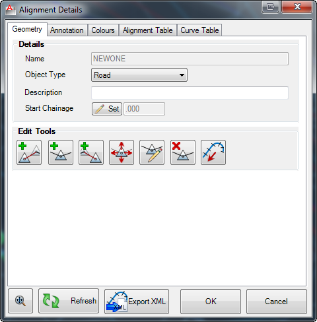Zoom to alignment magnifier button
Viewport: 317px width, 322px height.
[20, 301]
